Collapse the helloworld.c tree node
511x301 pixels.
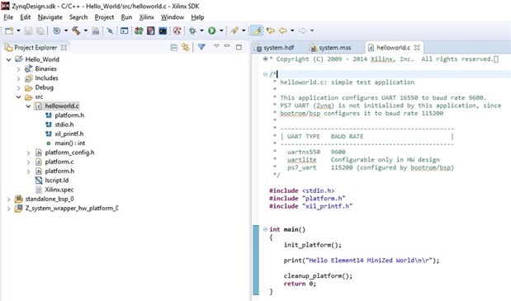tap(28, 106)
